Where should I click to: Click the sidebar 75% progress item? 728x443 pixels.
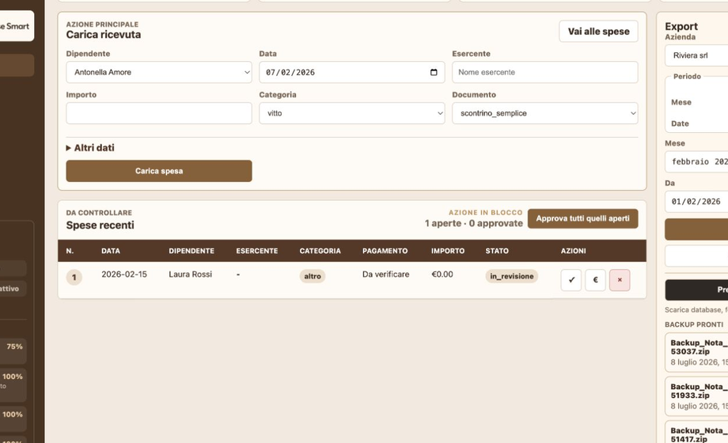tap(13, 351)
